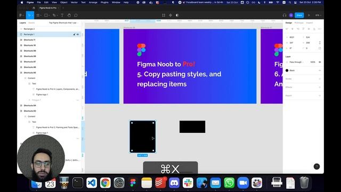Click the help question mark button
341x192 pixels.
point(316,166)
